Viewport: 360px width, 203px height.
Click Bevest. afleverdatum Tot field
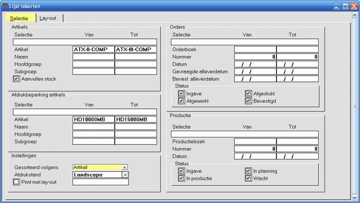point(298,79)
